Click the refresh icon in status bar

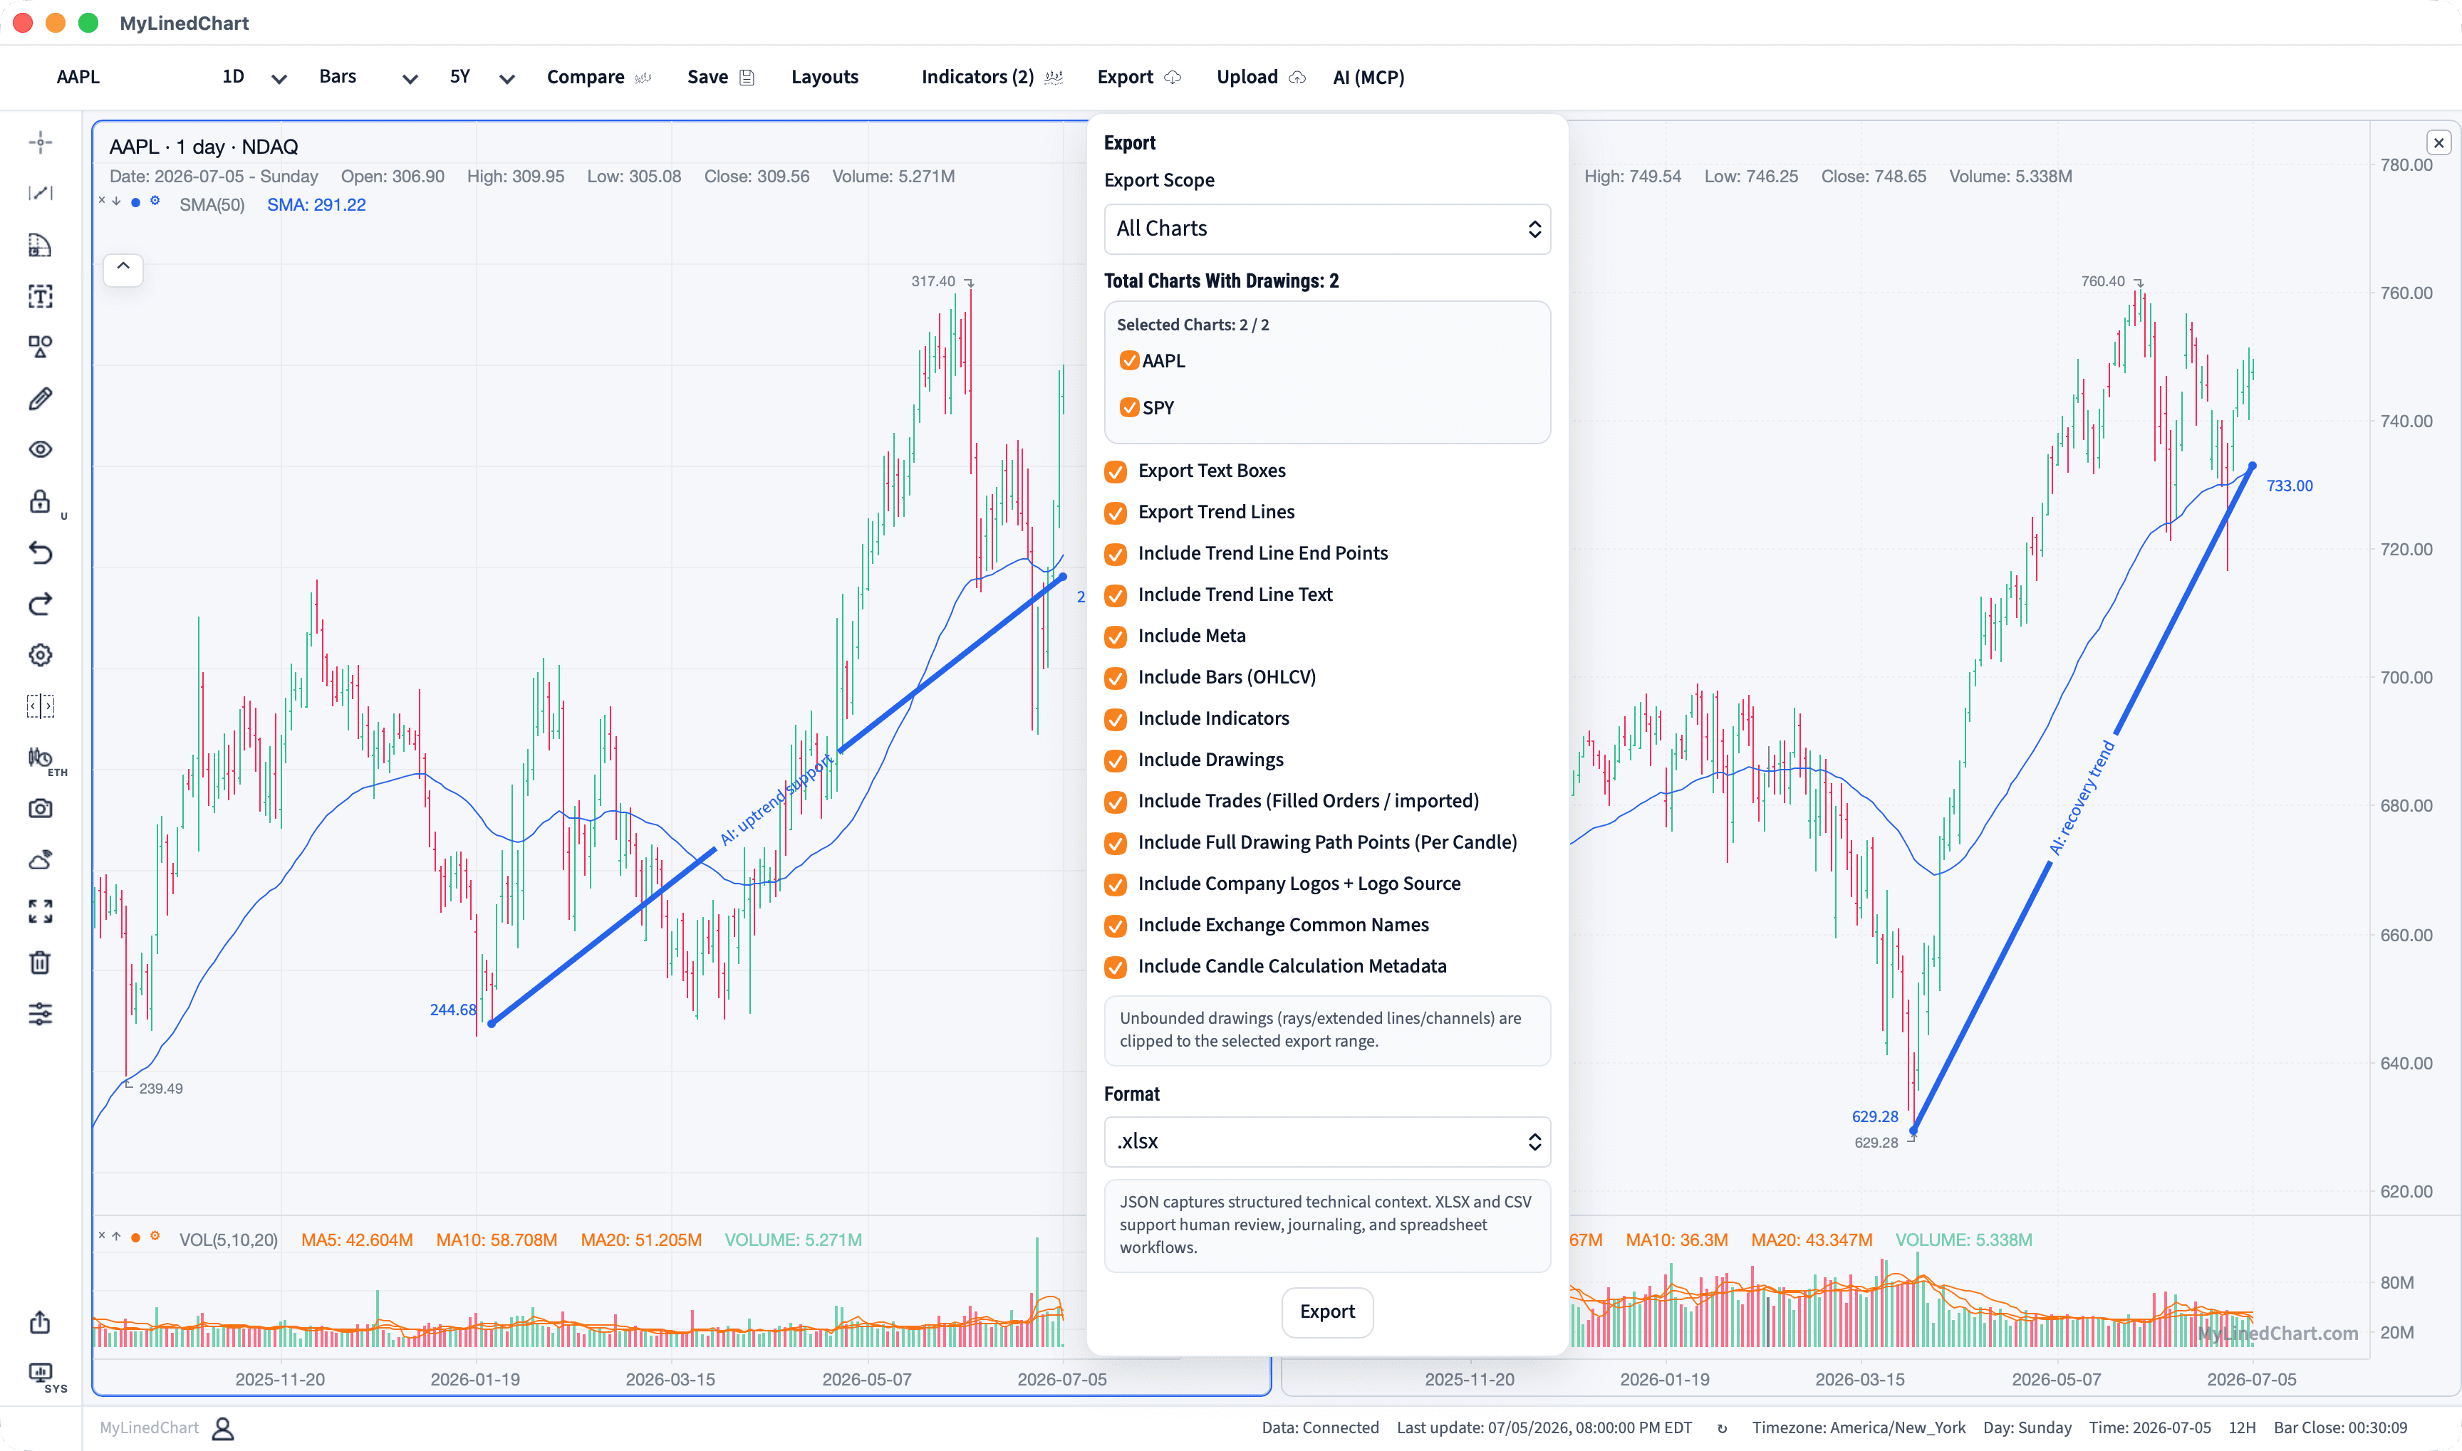click(x=1723, y=1428)
